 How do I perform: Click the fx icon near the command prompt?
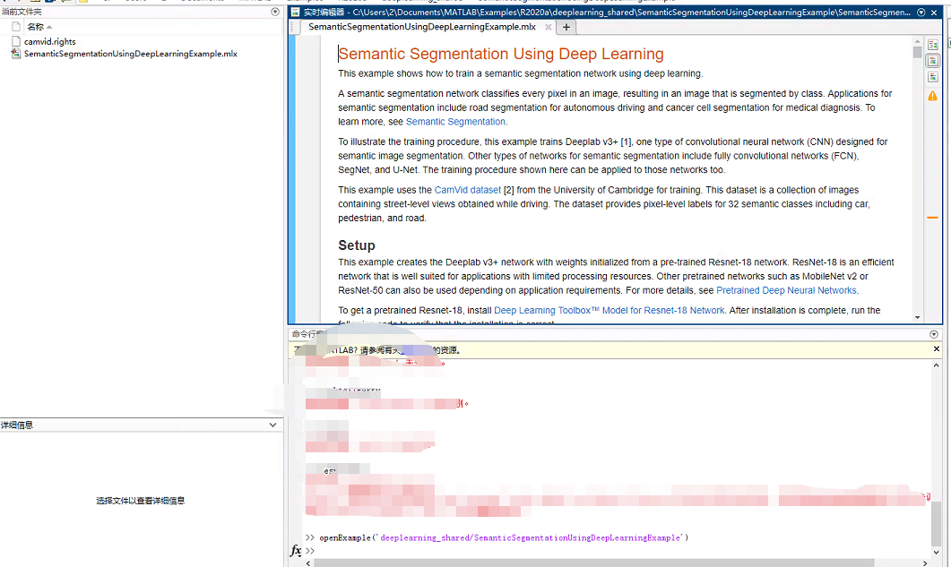[x=297, y=550]
